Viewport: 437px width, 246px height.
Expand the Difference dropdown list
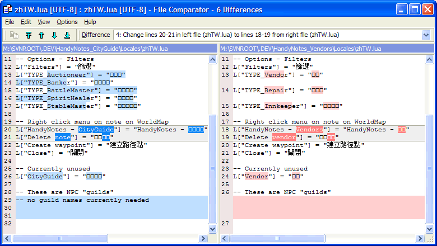coord(426,35)
